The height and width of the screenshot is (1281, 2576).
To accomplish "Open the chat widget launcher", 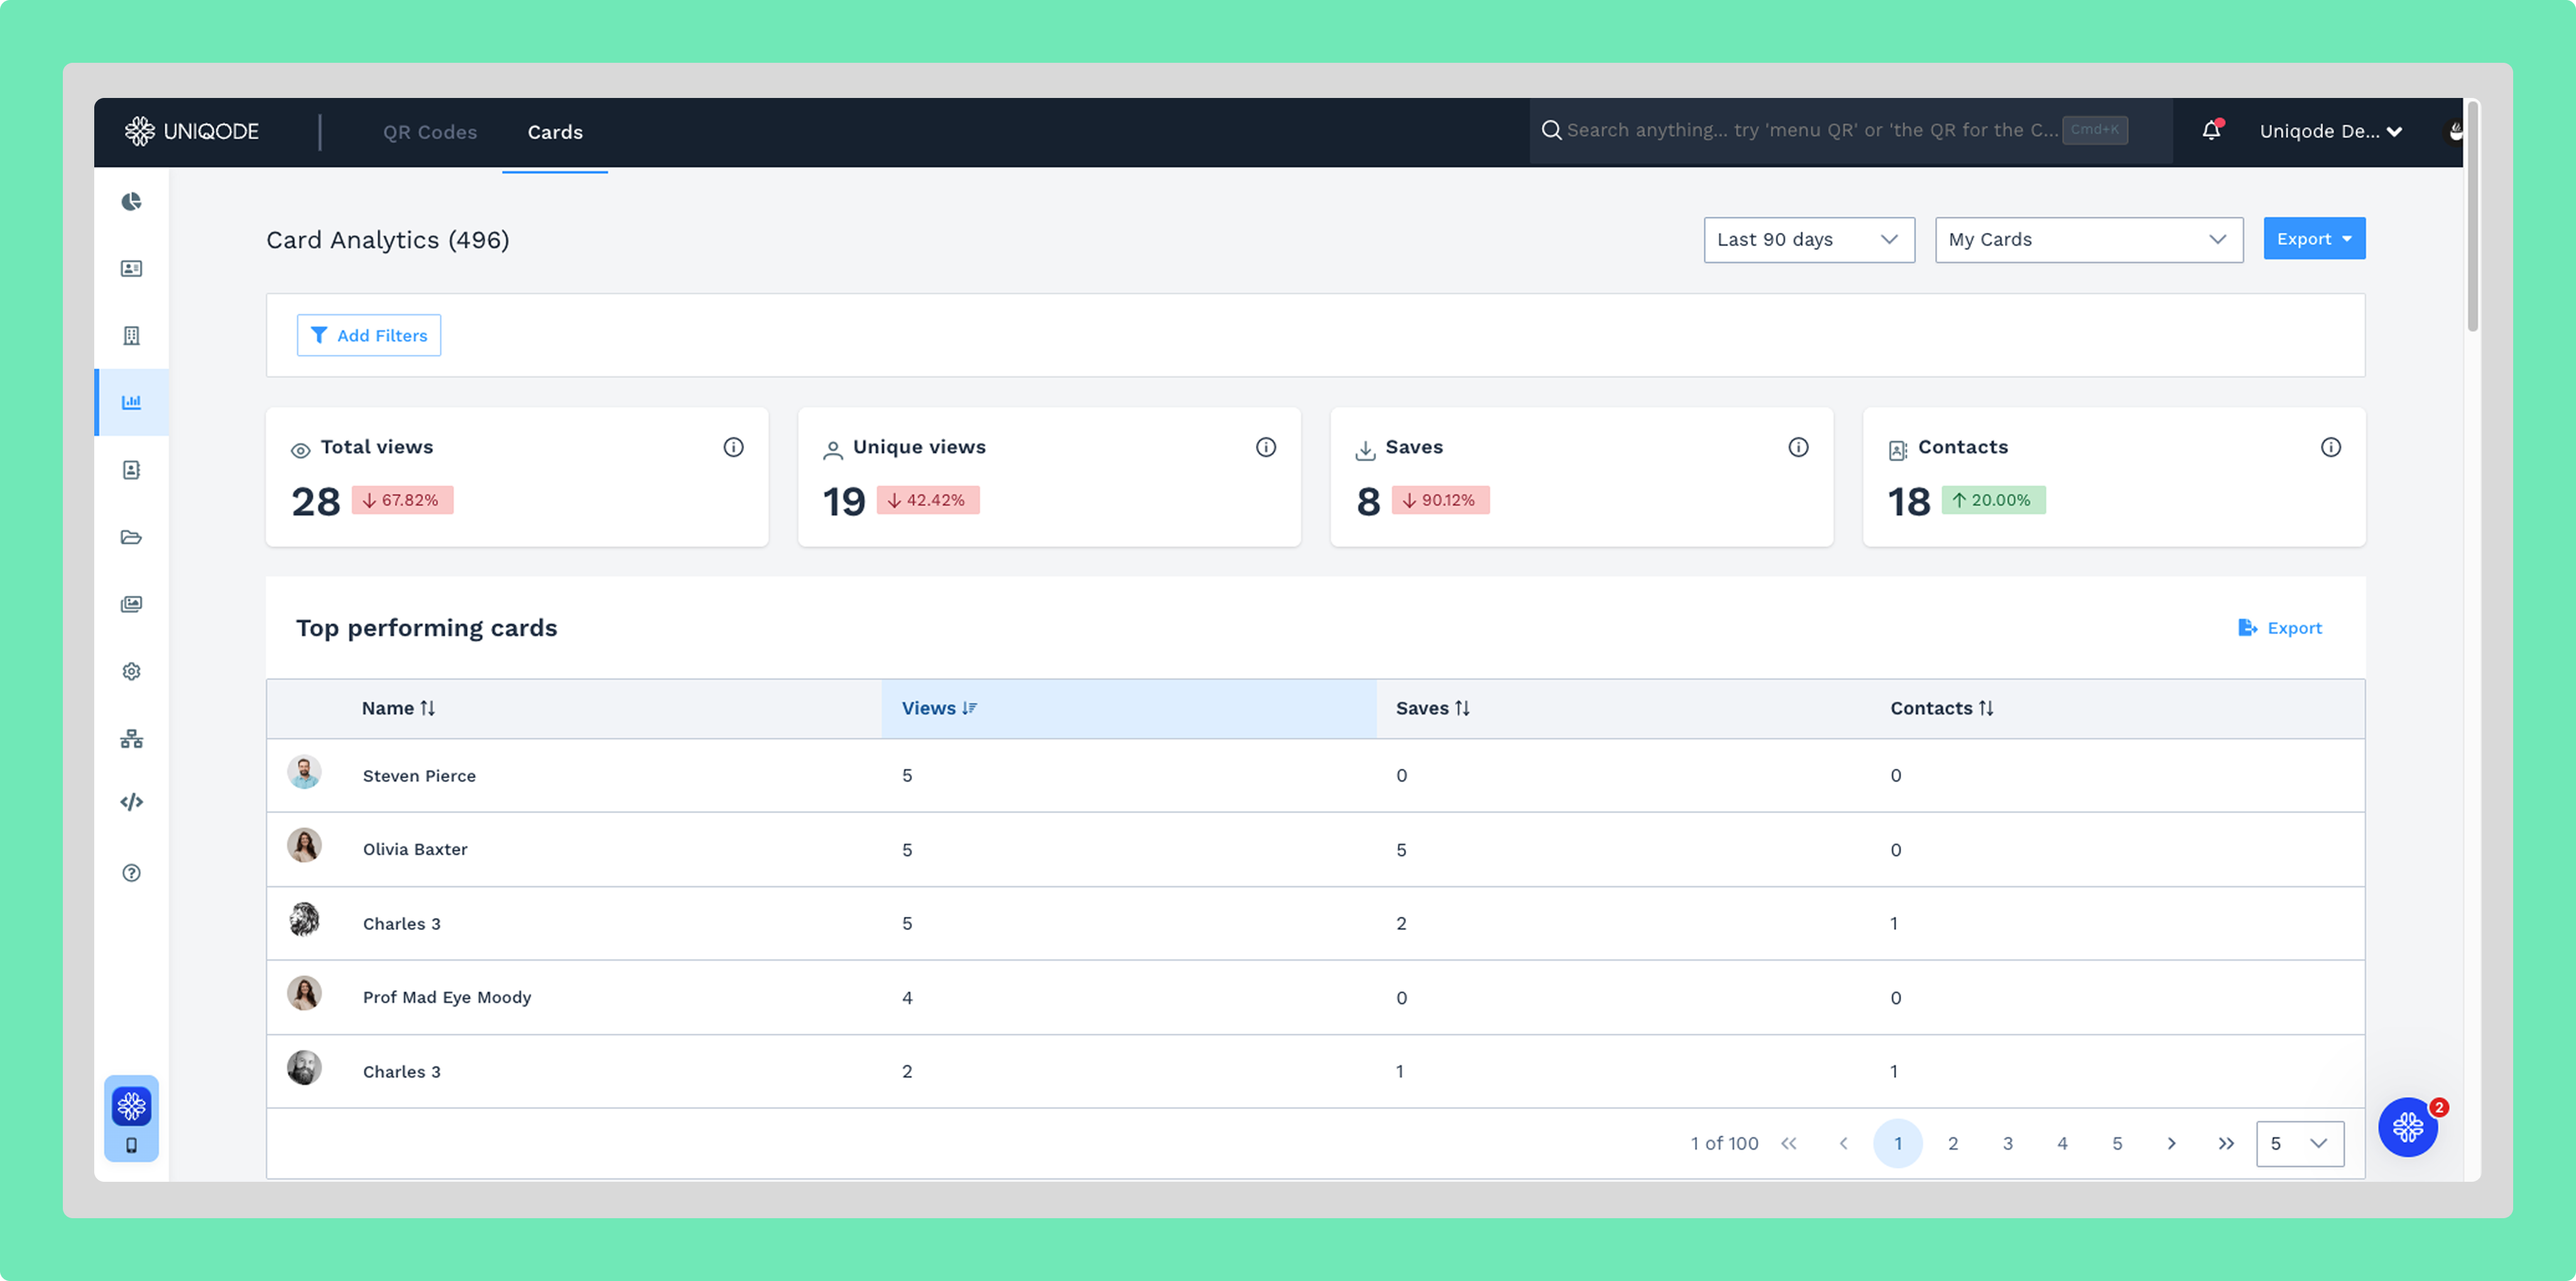I will coord(2407,1127).
